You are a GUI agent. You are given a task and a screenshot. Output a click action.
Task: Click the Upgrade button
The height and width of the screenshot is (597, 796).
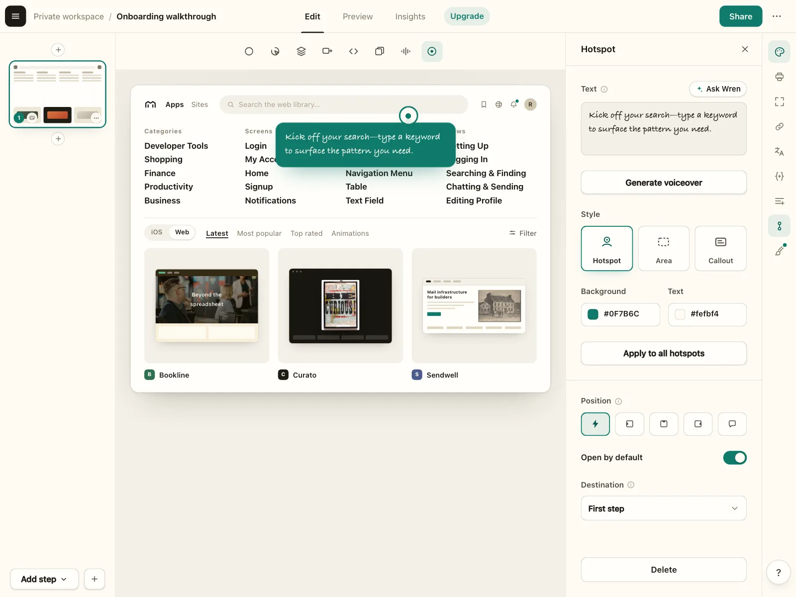(467, 16)
